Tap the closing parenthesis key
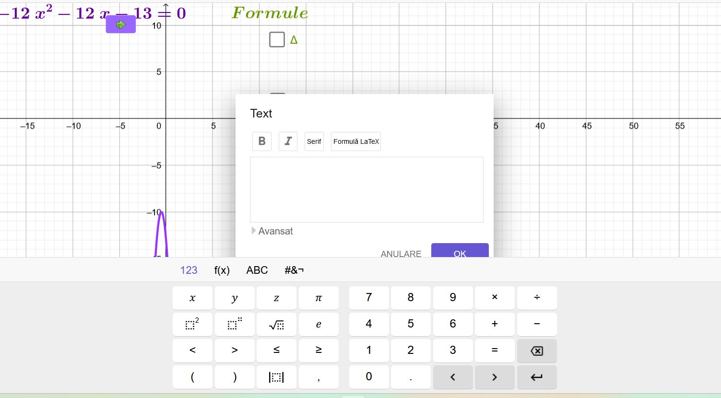721x398 pixels. [x=235, y=377]
